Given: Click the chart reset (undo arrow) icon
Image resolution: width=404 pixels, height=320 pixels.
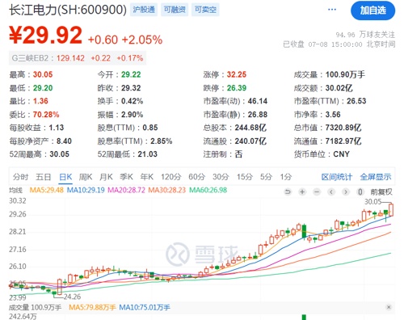Looking at the screenshot, I should (x=288, y=192).
